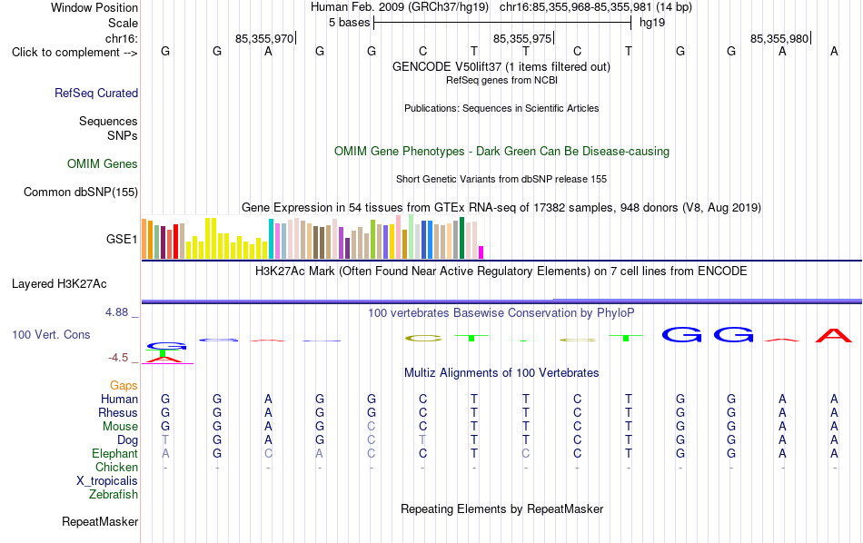Click the Scale label
This screenshot has height=543, width=863.
[124, 23]
